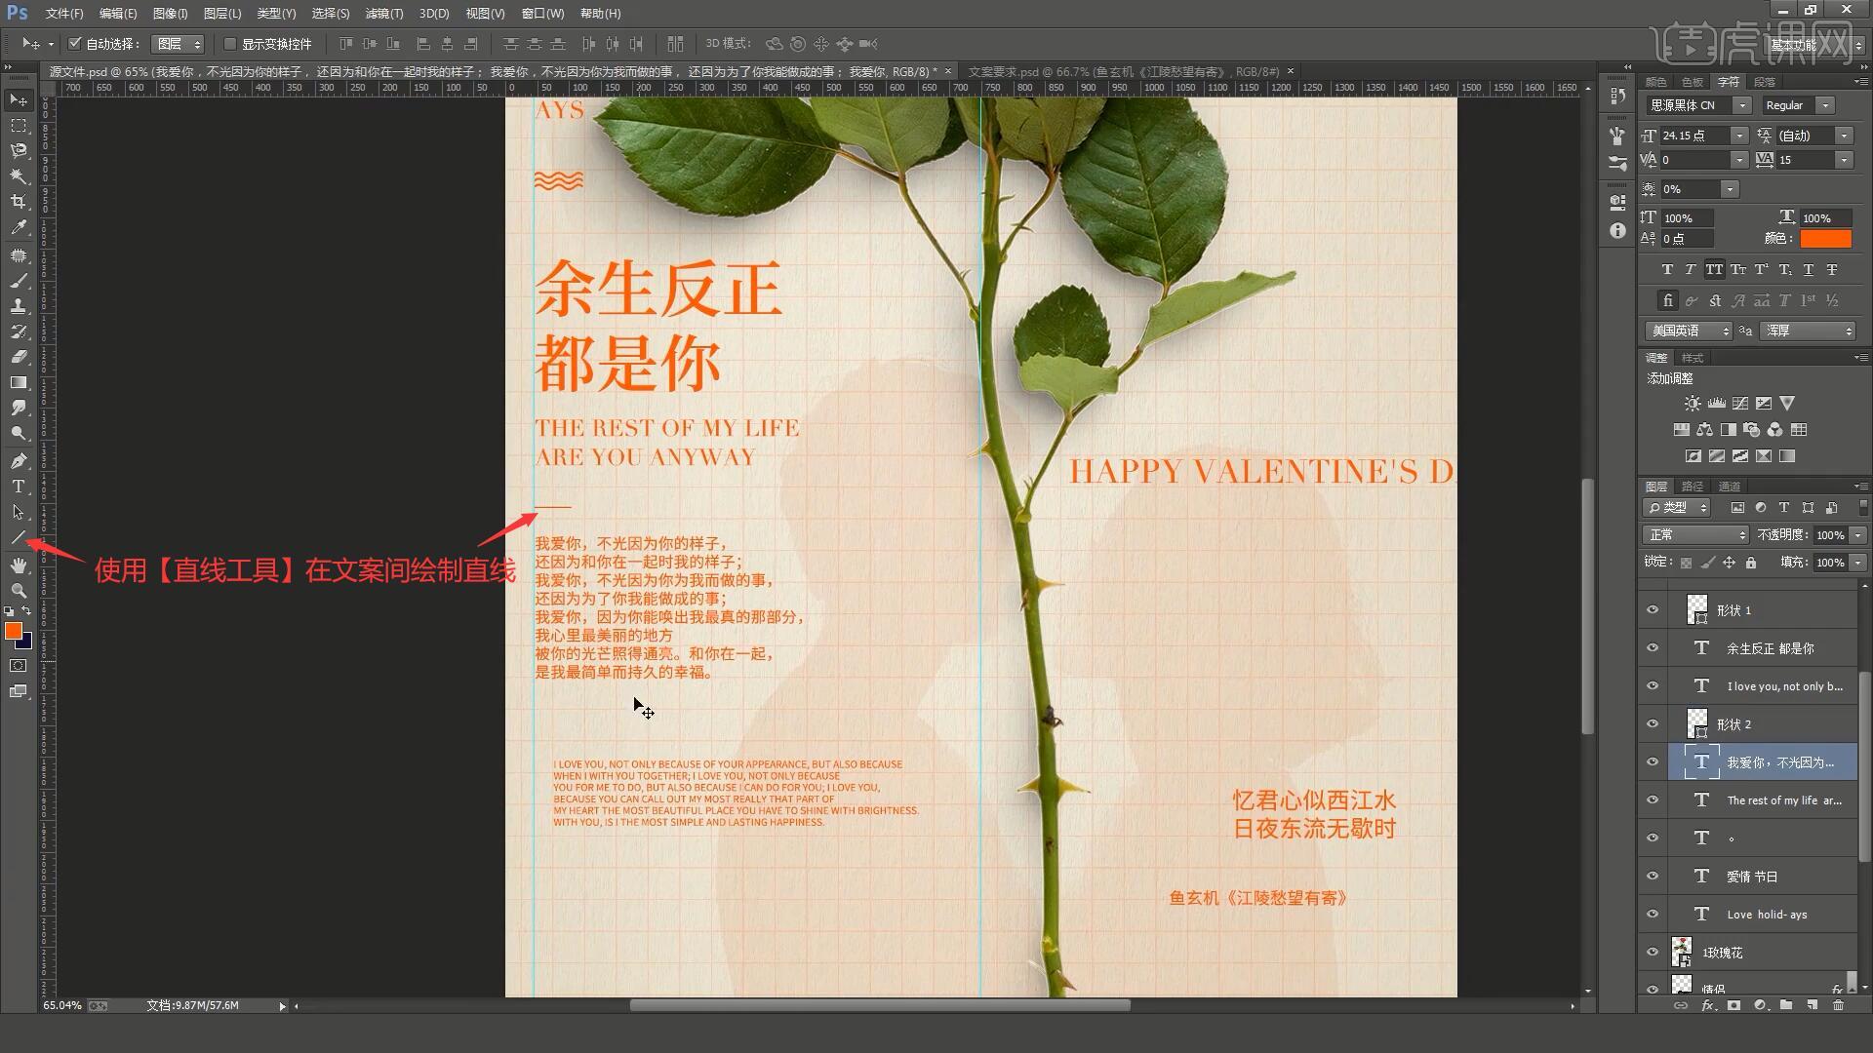The image size is (1873, 1053).
Task: Click the delete layer trash icon
Action: tap(1839, 1006)
